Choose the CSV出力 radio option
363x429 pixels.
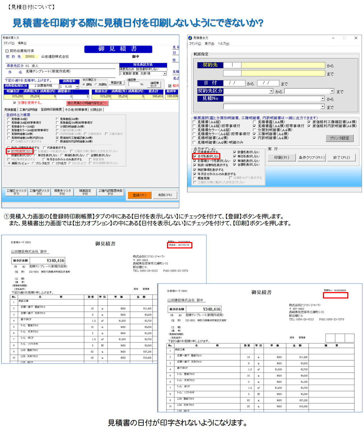[x=53, y=163]
